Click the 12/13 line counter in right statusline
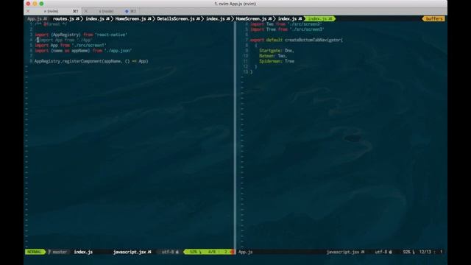Viewport: 471px width, 265px height. click(x=425, y=252)
